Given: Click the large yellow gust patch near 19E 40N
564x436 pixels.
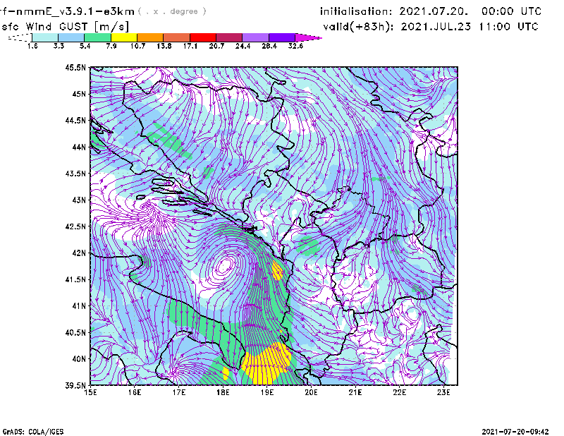Looking at the screenshot, I should [266, 363].
